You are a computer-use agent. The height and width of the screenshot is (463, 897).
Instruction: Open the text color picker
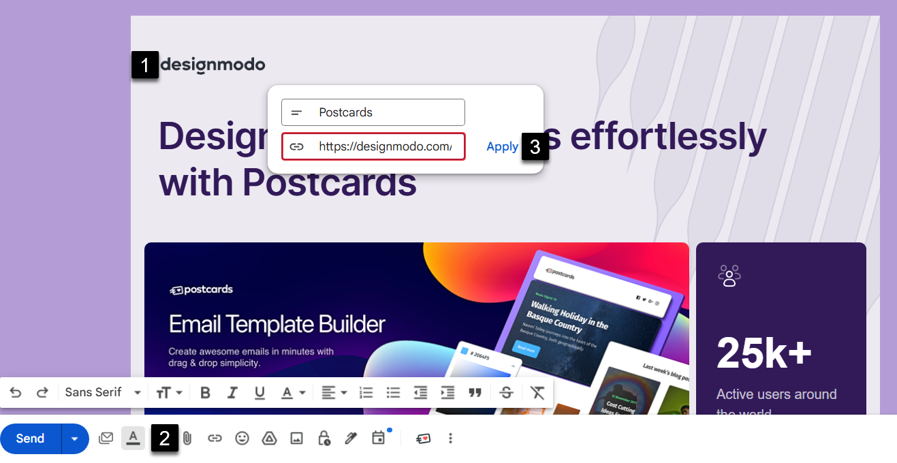(x=294, y=393)
